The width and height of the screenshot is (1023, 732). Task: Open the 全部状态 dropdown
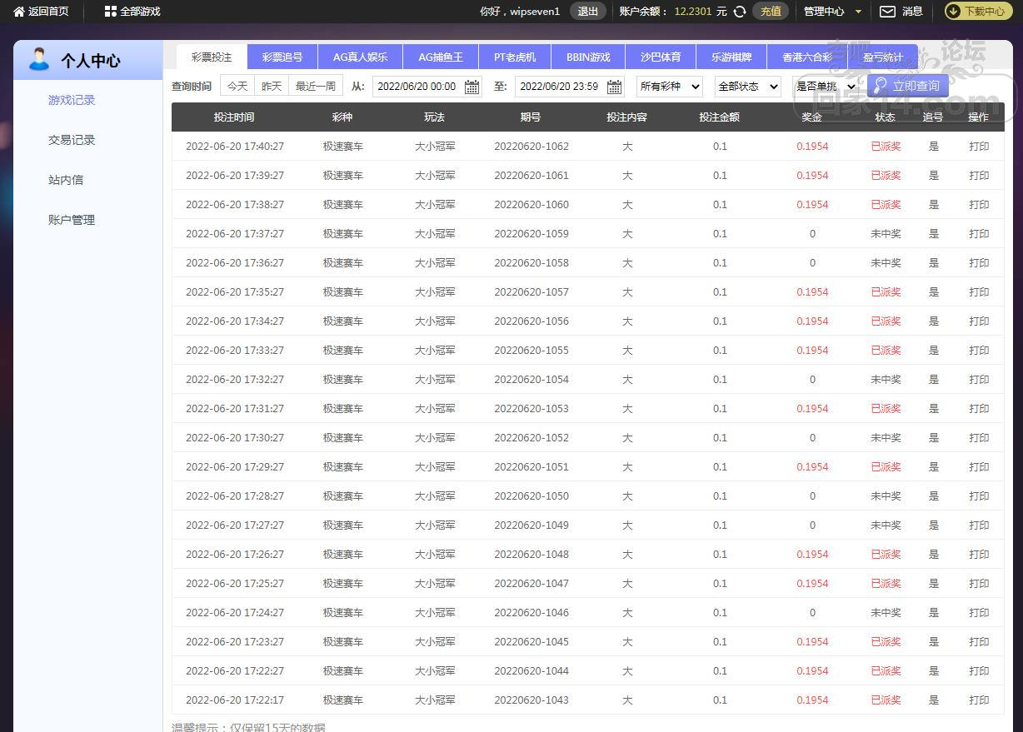pyautogui.click(x=747, y=87)
